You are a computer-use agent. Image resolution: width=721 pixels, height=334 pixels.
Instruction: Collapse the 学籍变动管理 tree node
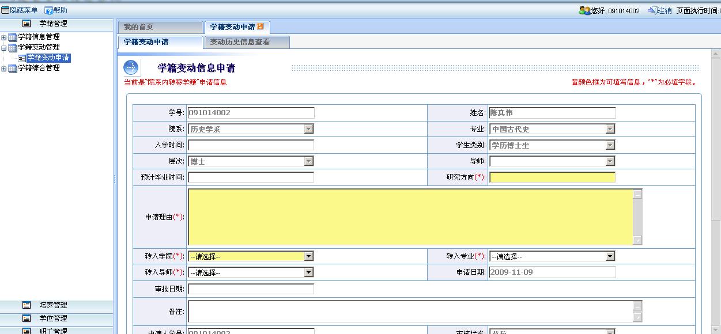tap(4, 47)
